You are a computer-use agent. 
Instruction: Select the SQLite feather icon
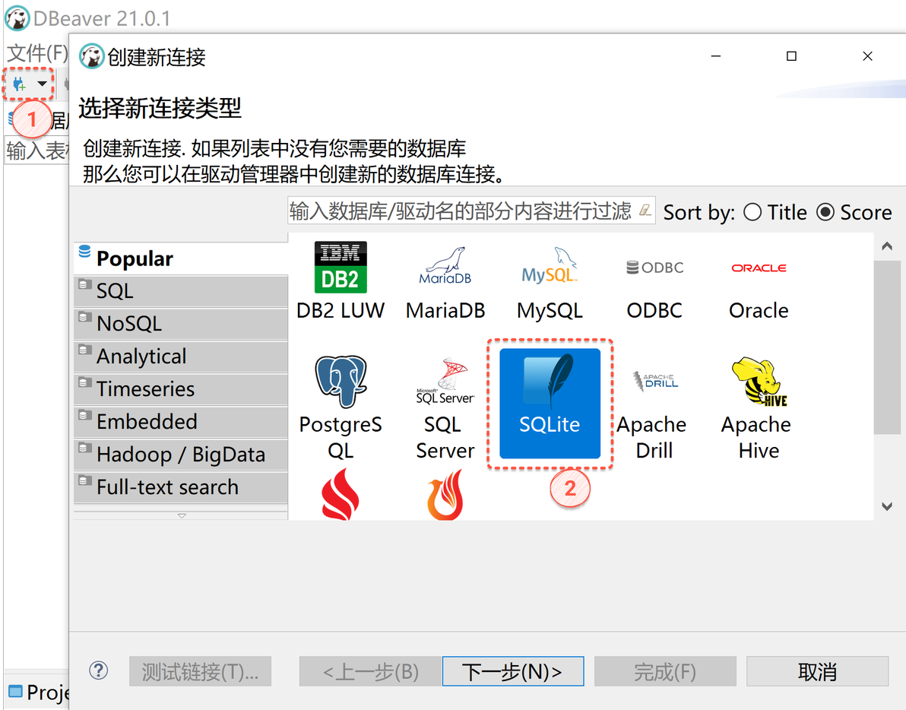click(x=550, y=382)
